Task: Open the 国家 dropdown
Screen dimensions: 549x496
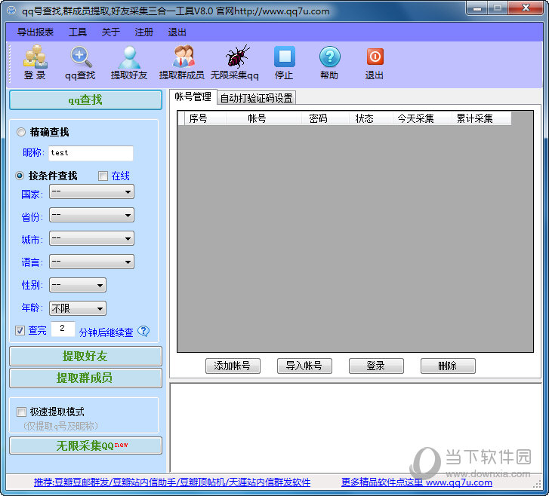Action: (x=91, y=192)
